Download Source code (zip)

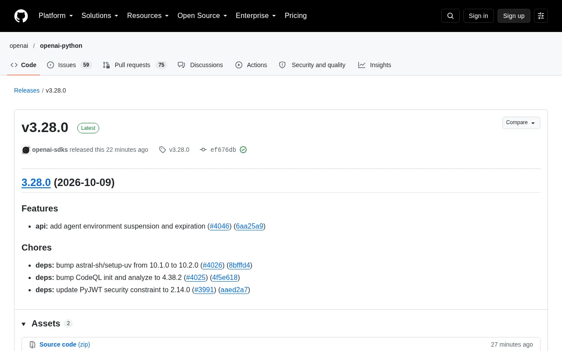(65, 344)
